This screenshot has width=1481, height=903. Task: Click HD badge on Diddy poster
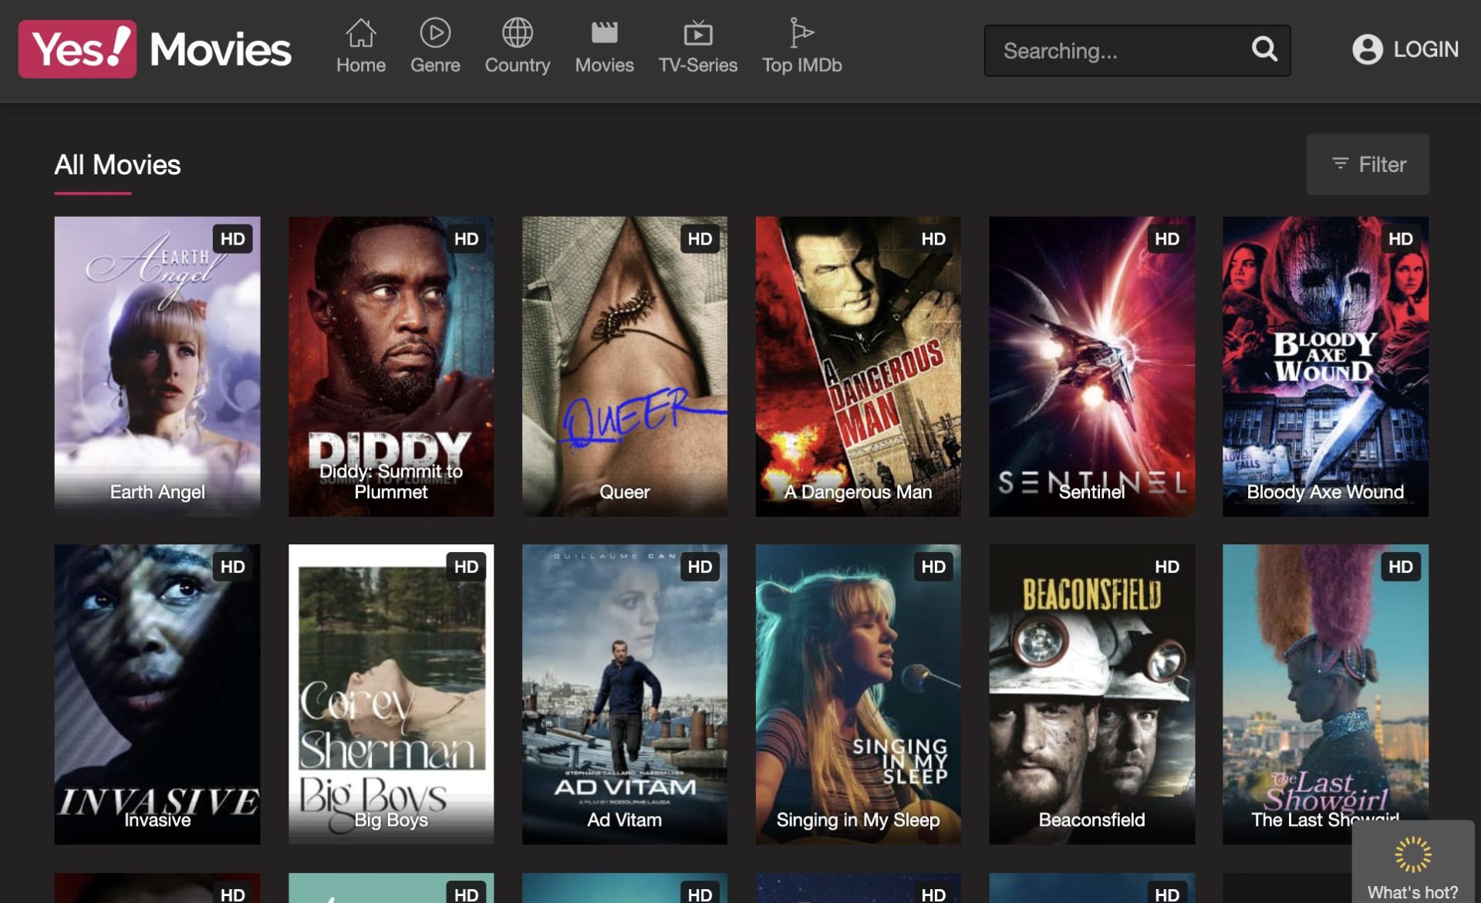466,239
